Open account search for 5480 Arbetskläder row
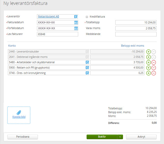Viewport: 164px width, 144px height. point(87,62)
